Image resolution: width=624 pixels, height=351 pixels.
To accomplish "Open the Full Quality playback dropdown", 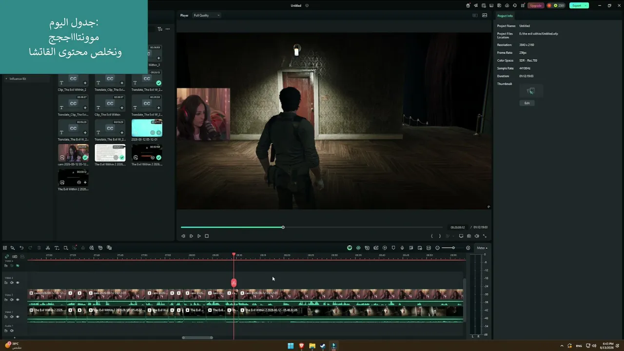I will 207,15.
